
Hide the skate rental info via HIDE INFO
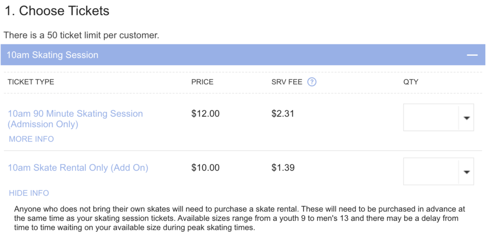[29, 193]
